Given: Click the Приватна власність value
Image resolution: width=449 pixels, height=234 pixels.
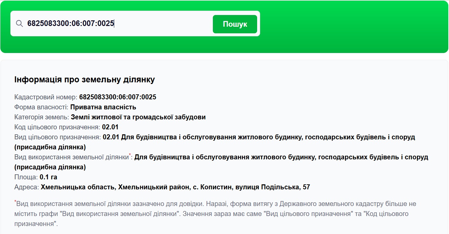Looking at the screenshot, I should pos(103,107).
